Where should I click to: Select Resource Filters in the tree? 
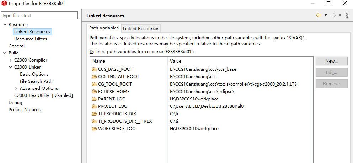pyautogui.click(x=31, y=39)
